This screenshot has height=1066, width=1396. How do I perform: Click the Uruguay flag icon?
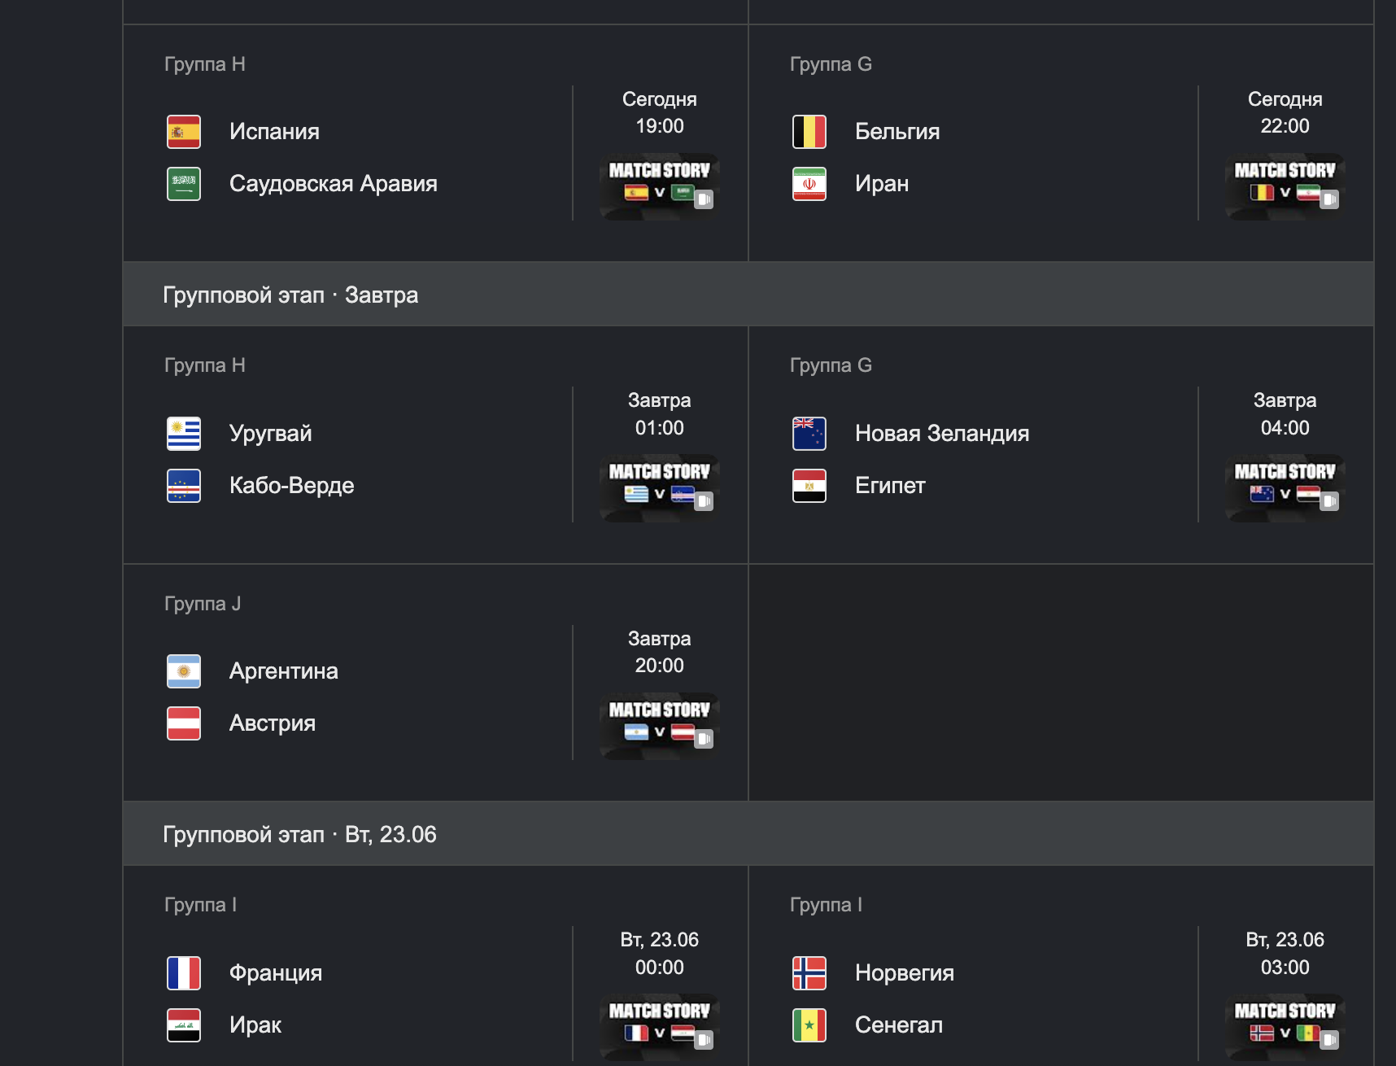pyautogui.click(x=184, y=434)
